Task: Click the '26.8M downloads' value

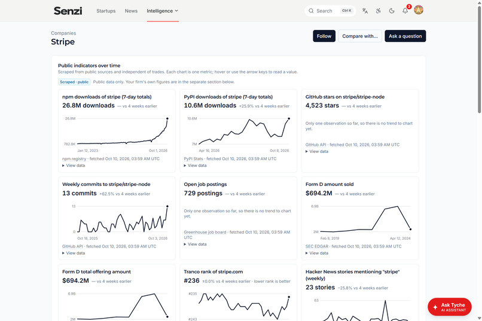Action: 89,106
